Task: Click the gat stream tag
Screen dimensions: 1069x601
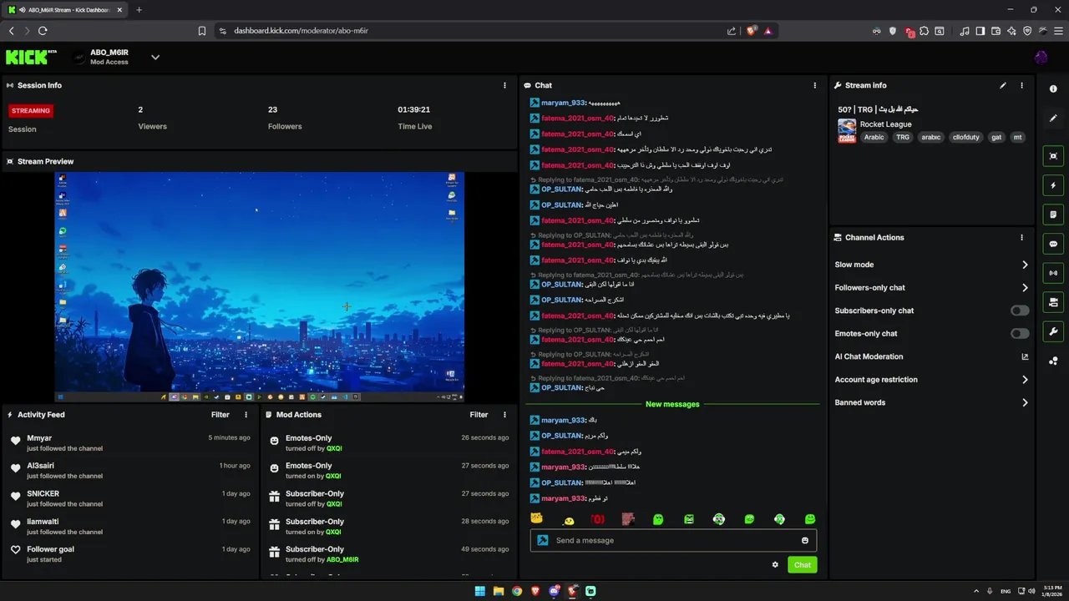Action: point(996,137)
